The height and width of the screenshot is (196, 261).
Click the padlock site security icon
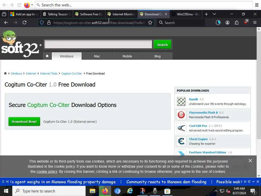pyautogui.click(x=49, y=23)
